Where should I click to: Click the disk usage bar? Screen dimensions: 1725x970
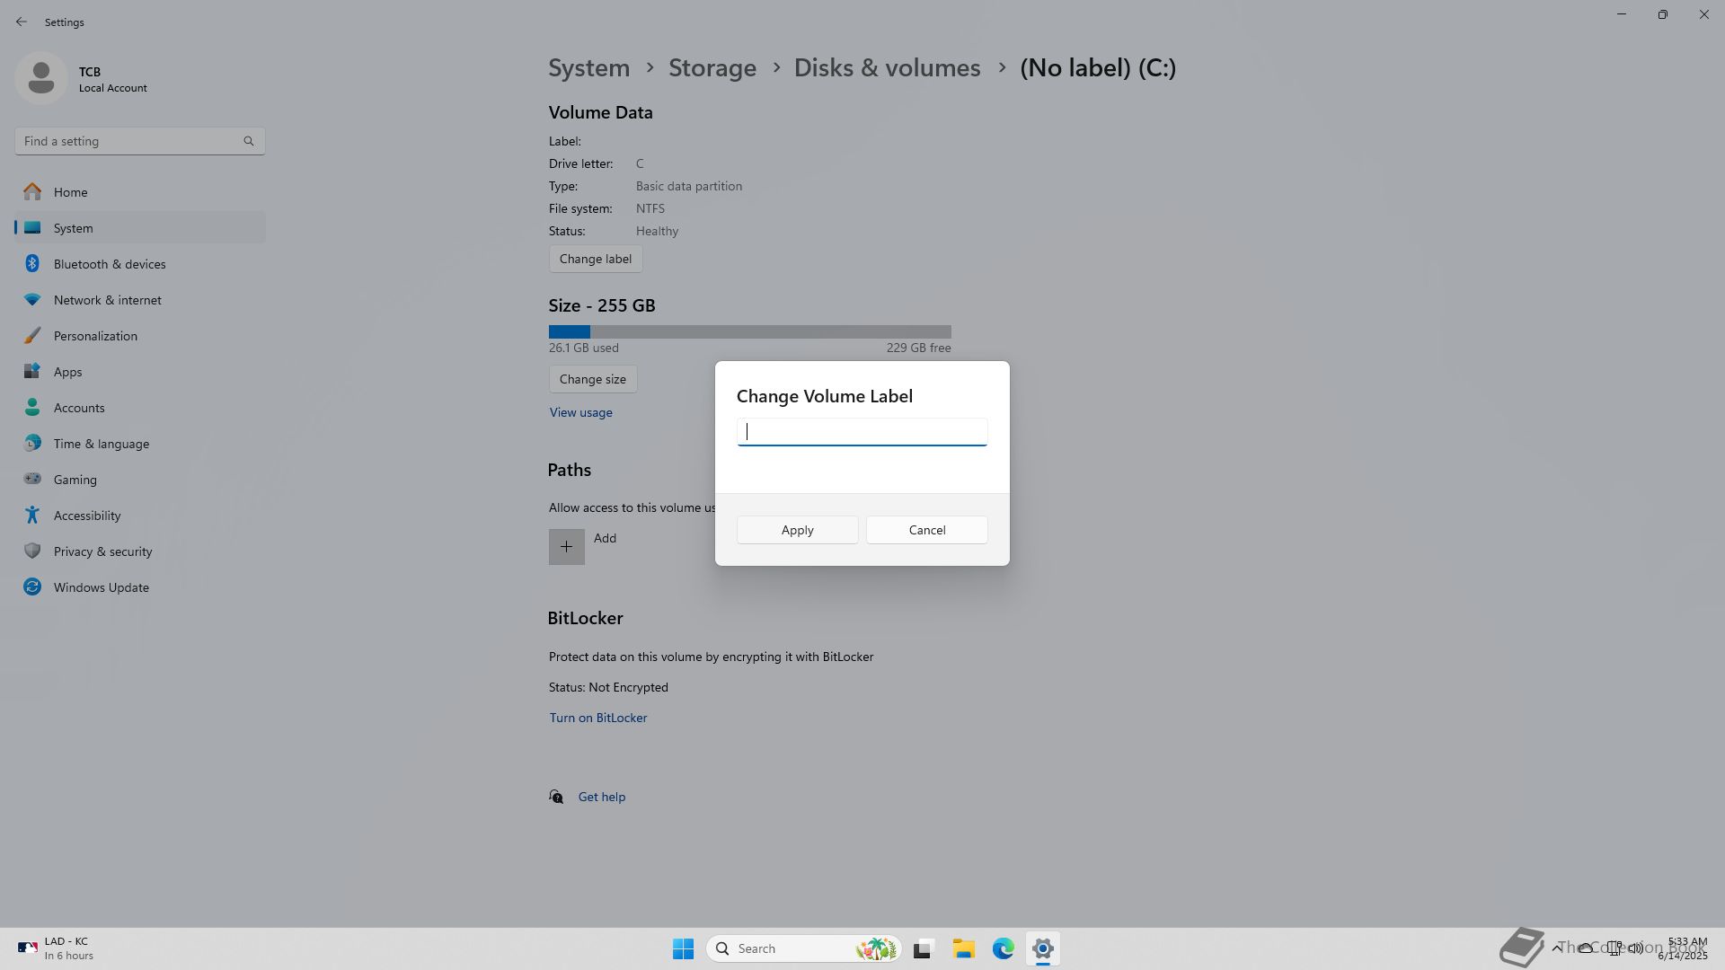tap(749, 331)
